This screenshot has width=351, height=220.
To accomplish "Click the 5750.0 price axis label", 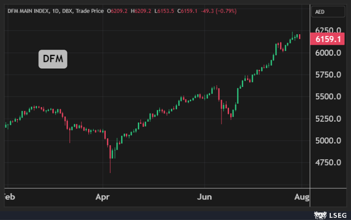I will click(328, 75).
